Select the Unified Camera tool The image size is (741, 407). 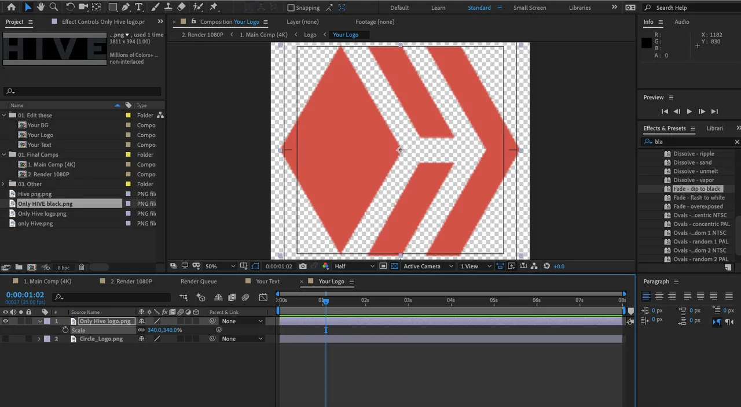tap(83, 7)
